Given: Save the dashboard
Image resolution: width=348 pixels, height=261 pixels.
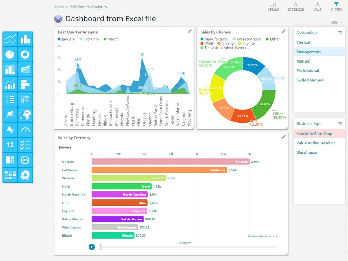Looking at the screenshot, I should (317, 6).
